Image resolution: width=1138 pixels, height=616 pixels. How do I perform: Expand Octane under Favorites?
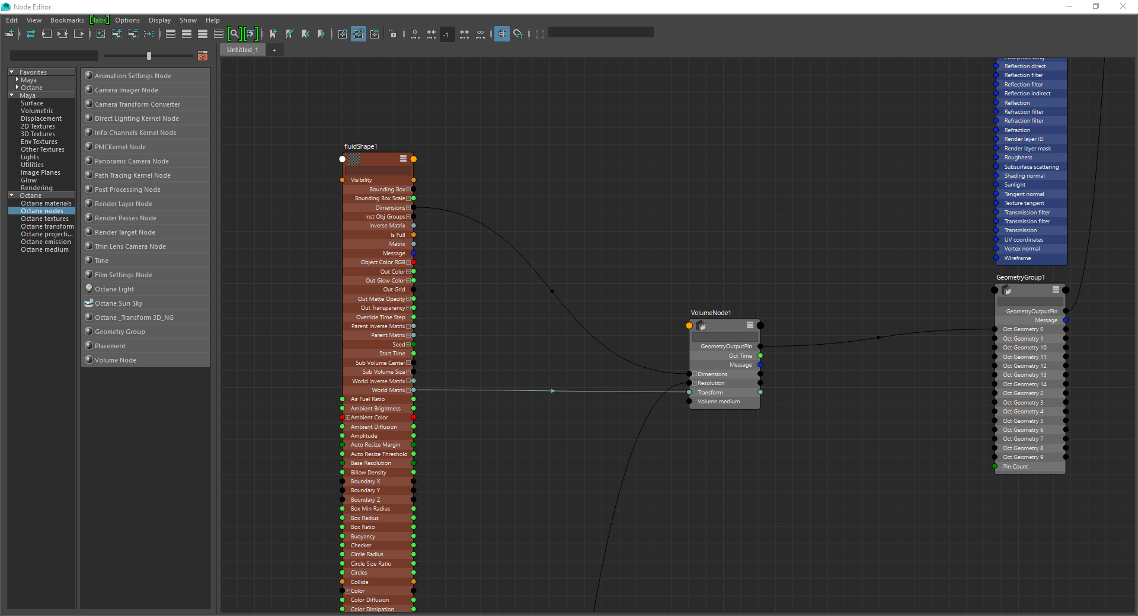click(x=17, y=87)
